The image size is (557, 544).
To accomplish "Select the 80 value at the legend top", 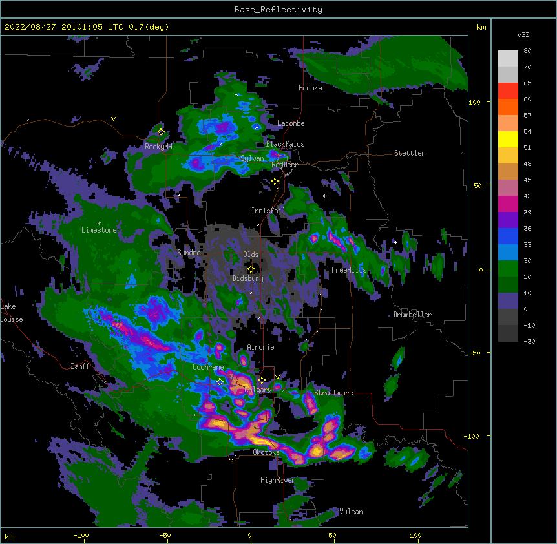I will pyautogui.click(x=527, y=51).
